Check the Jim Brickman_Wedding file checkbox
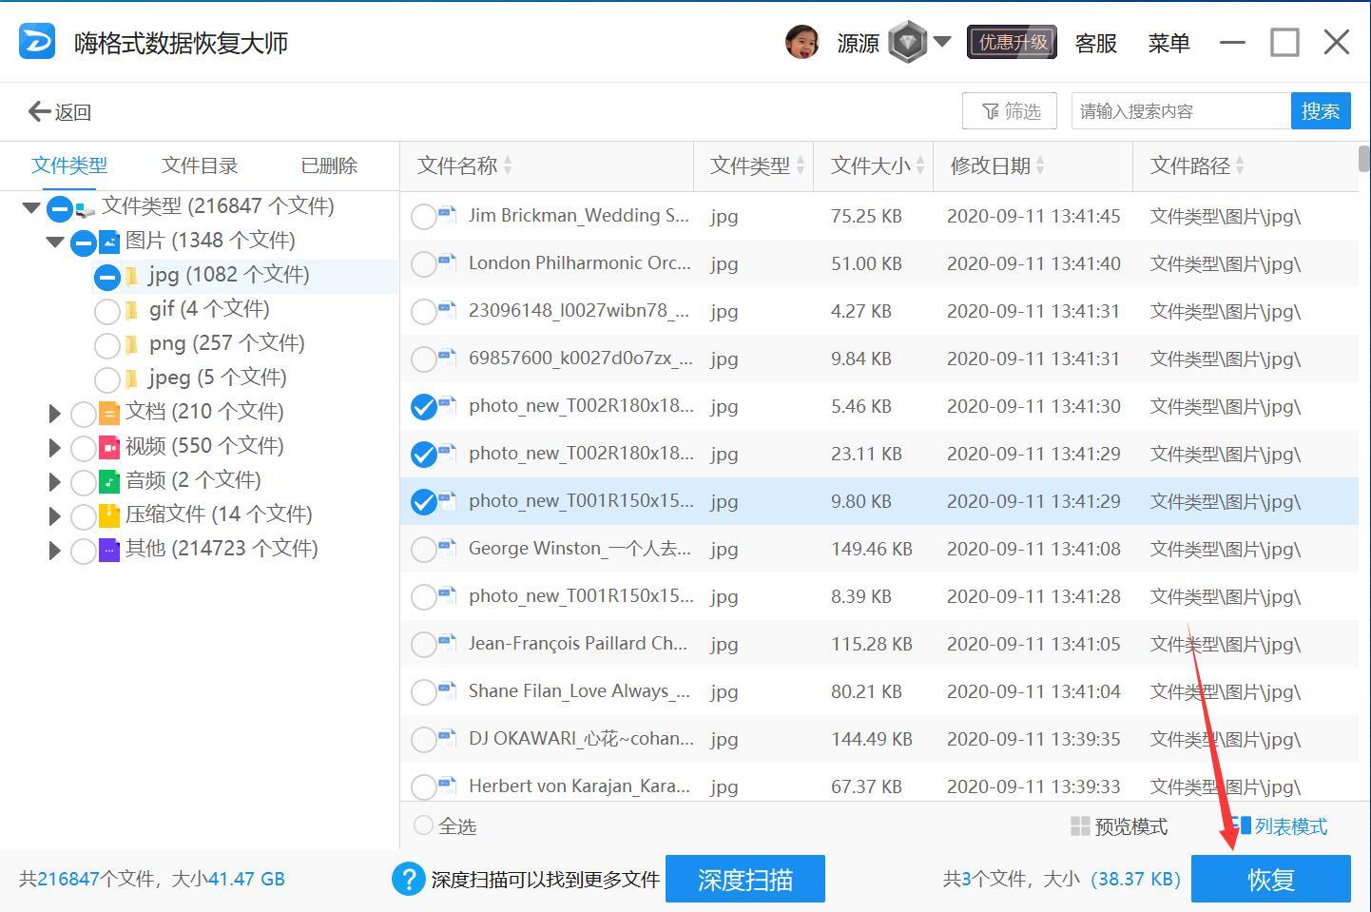The width and height of the screenshot is (1371, 912). pyautogui.click(x=423, y=217)
